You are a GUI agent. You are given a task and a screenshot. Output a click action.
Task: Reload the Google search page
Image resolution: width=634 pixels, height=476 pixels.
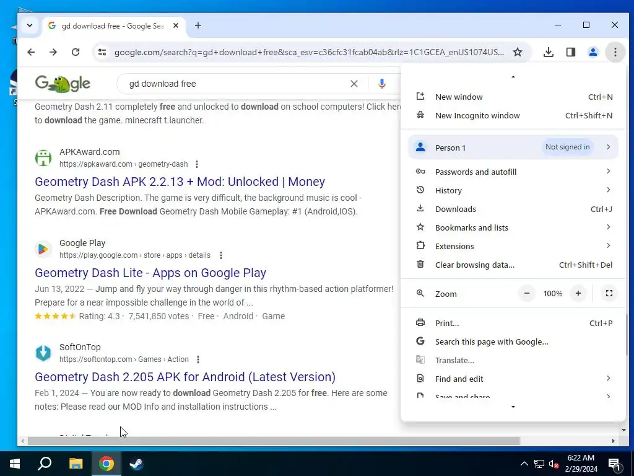[76, 52]
